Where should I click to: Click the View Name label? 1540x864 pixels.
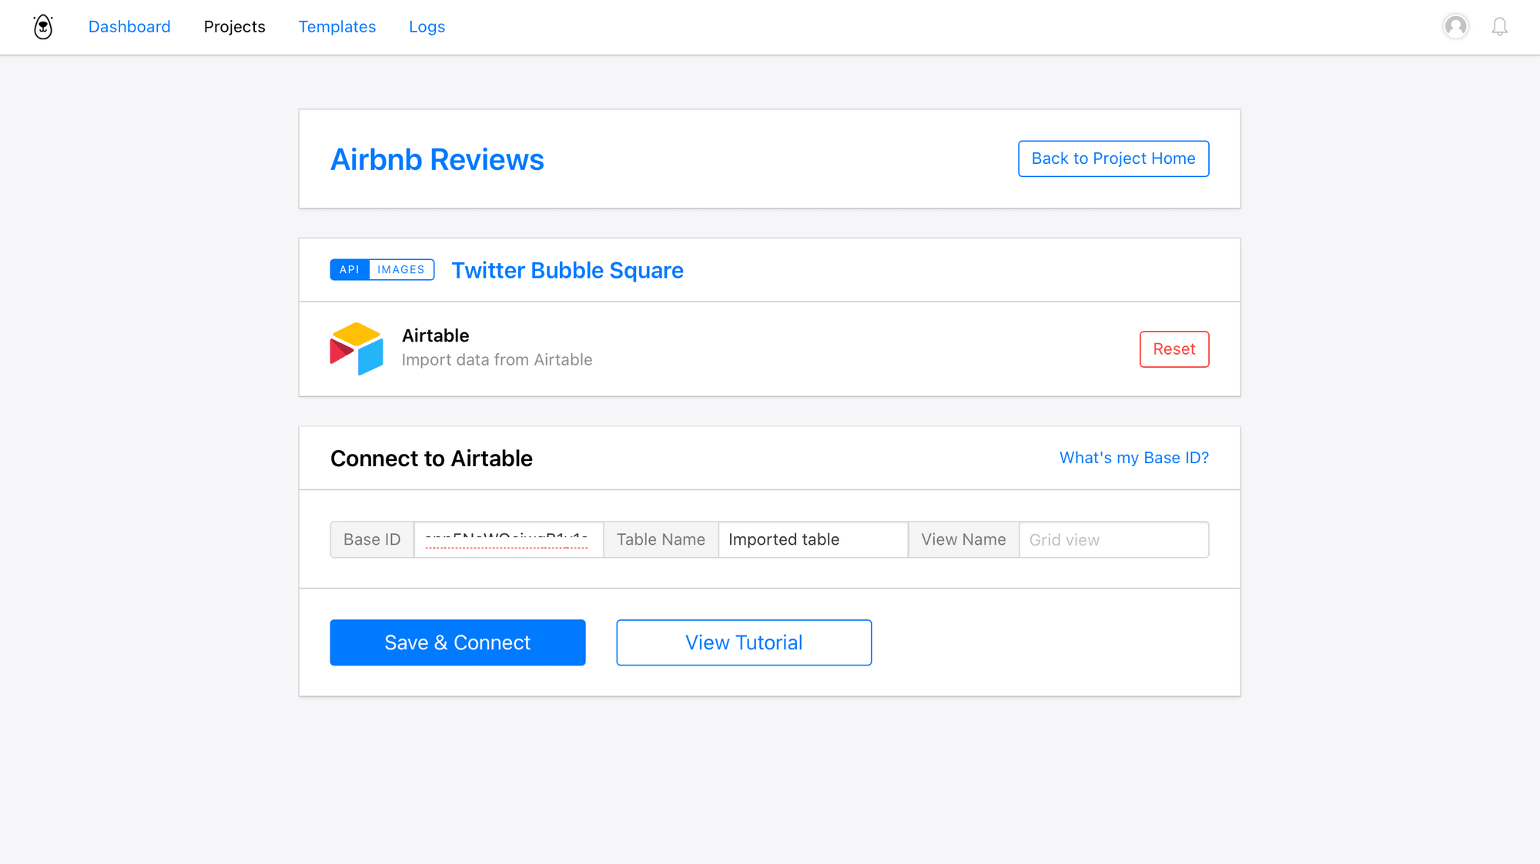tap(963, 539)
